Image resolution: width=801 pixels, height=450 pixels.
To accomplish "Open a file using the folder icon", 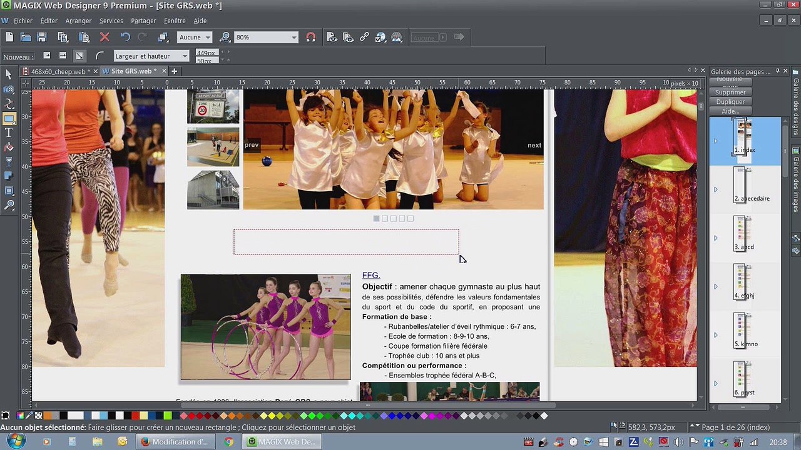I will click(x=26, y=37).
